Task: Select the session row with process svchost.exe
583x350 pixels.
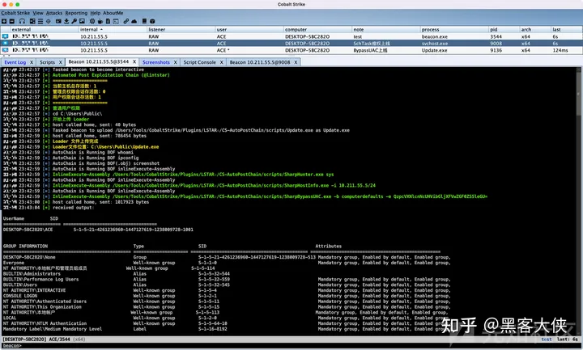Action: pos(291,43)
